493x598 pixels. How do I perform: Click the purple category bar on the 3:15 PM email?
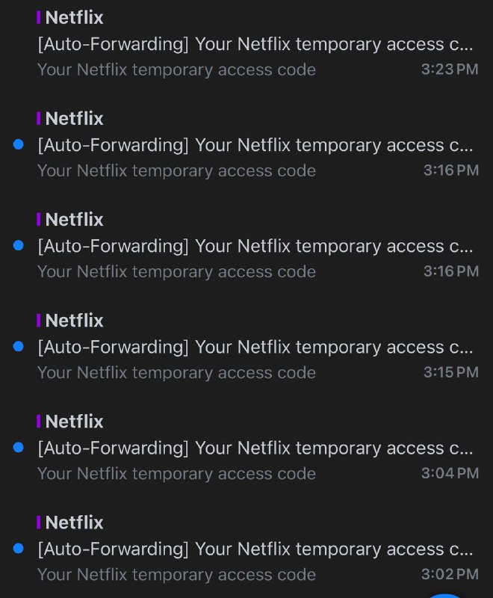click(39, 320)
